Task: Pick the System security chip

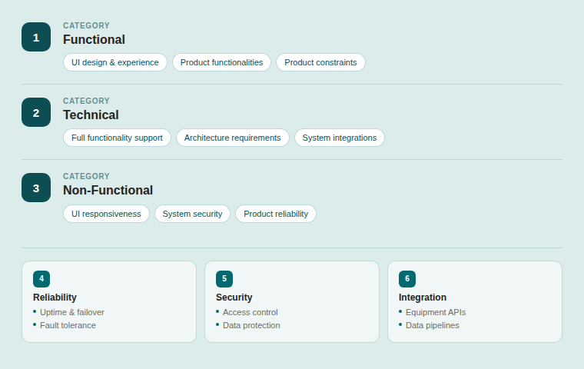Action: [192, 214]
